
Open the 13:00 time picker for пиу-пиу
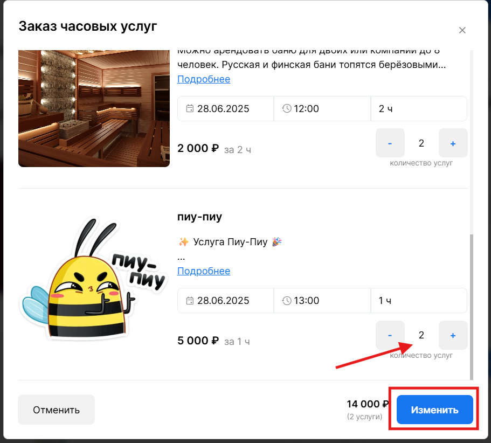(x=322, y=301)
